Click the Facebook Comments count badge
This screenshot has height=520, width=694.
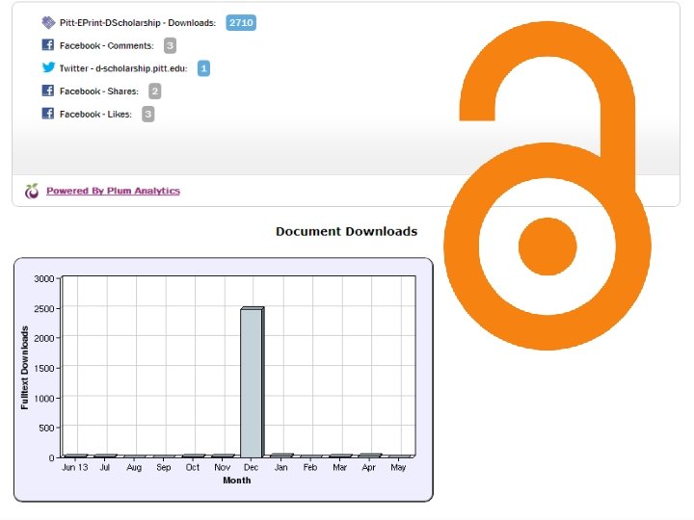(170, 45)
